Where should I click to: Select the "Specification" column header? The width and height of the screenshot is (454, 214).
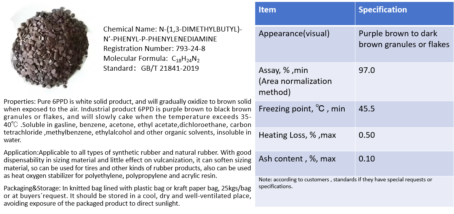383,10
